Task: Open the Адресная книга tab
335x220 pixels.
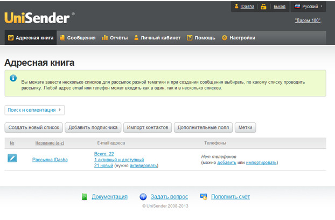Action: coord(31,38)
